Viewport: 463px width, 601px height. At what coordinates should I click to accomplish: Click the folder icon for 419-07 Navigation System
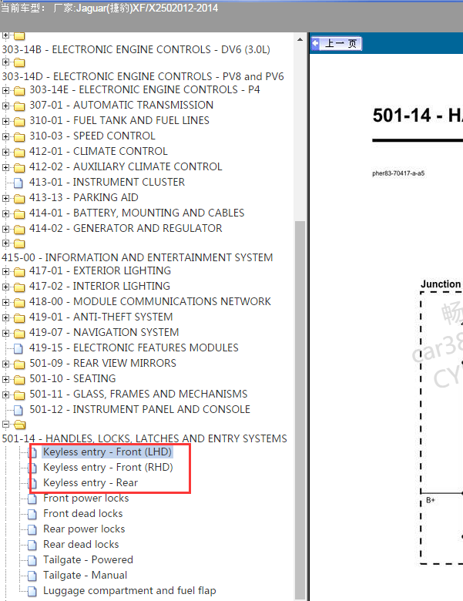[x=19, y=333]
